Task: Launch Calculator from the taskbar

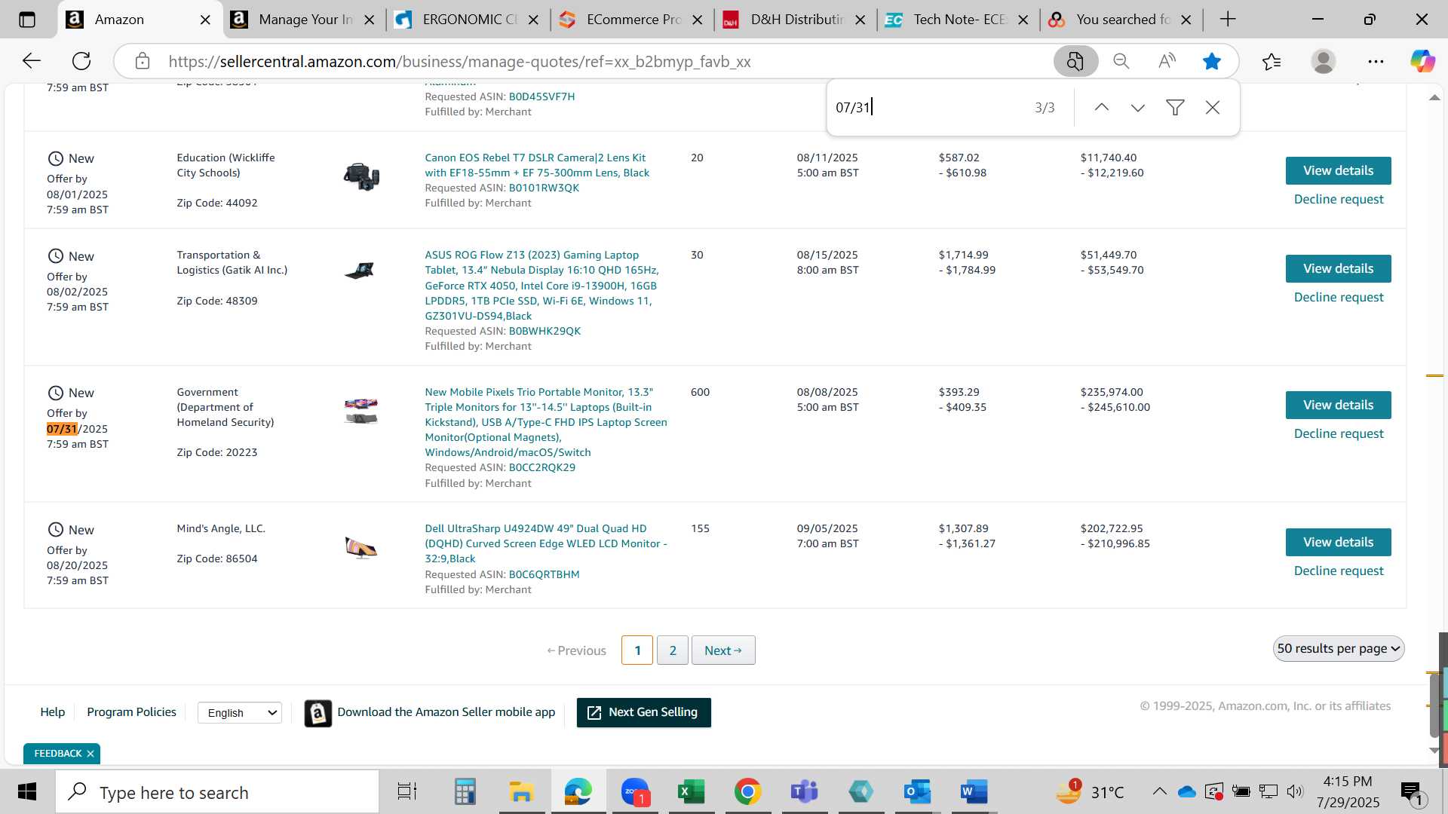Action: click(x=465, y=792)
